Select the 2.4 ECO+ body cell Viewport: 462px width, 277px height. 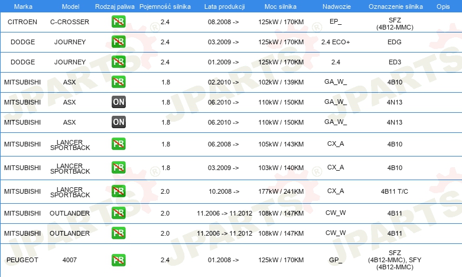click(x=336, y=42)
